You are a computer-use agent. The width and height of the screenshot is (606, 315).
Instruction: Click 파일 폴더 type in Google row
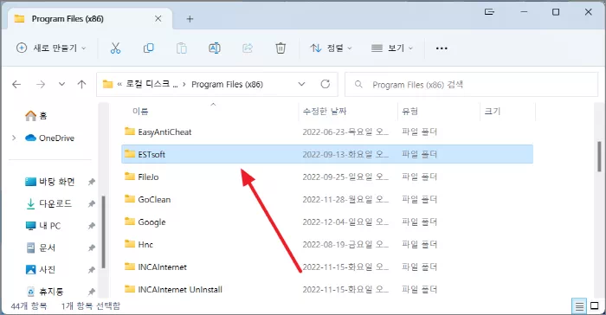(x=419, y=222)
